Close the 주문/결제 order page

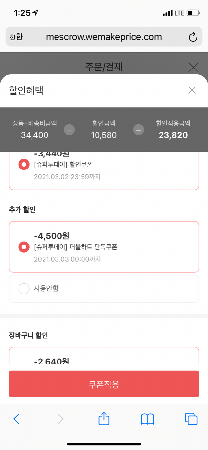tap(193, 67)
